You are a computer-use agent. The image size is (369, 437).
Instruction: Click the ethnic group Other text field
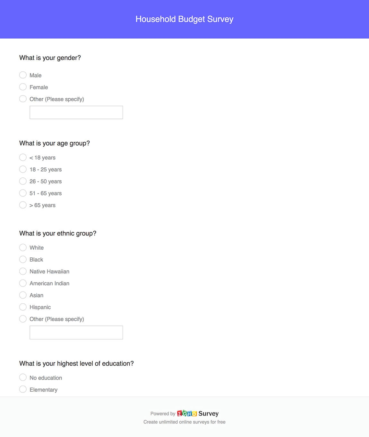tap(76, 333)
